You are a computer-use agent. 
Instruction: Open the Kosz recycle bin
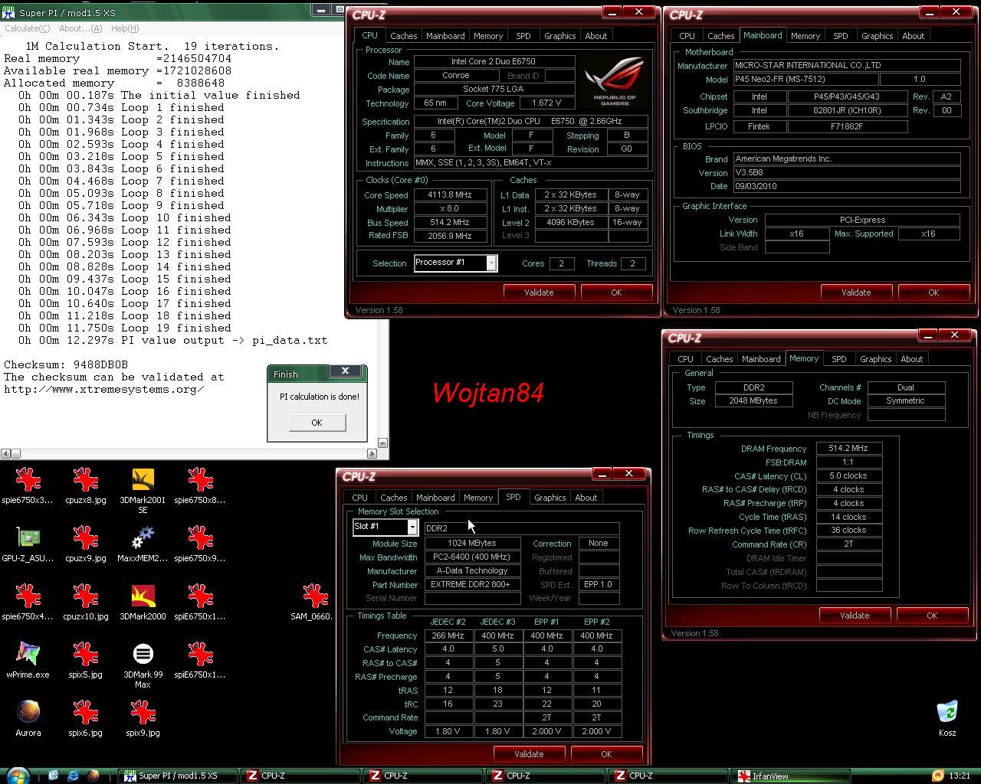point(947,719)
